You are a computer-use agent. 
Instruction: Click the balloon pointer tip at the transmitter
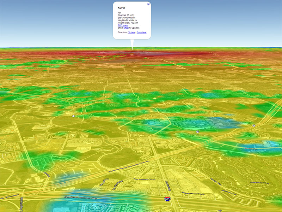(132, 49)
